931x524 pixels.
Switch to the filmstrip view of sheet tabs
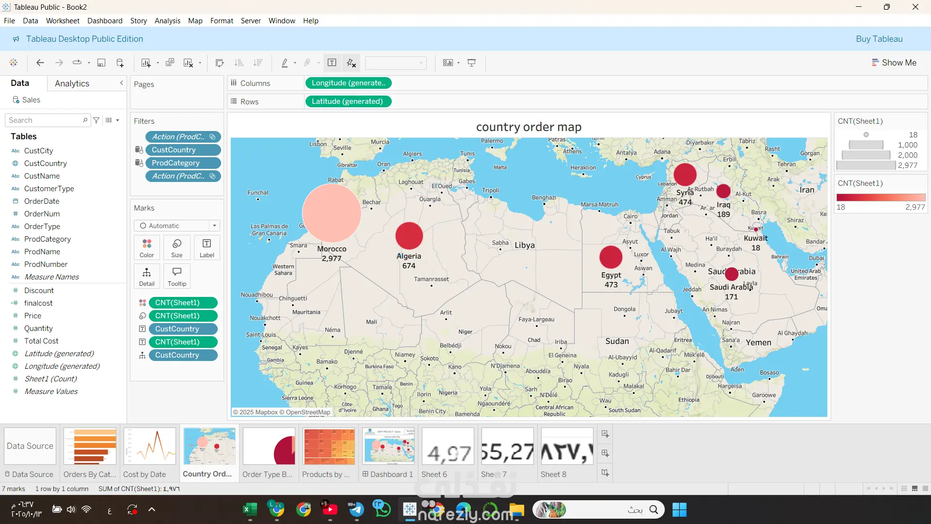(915, 489)
